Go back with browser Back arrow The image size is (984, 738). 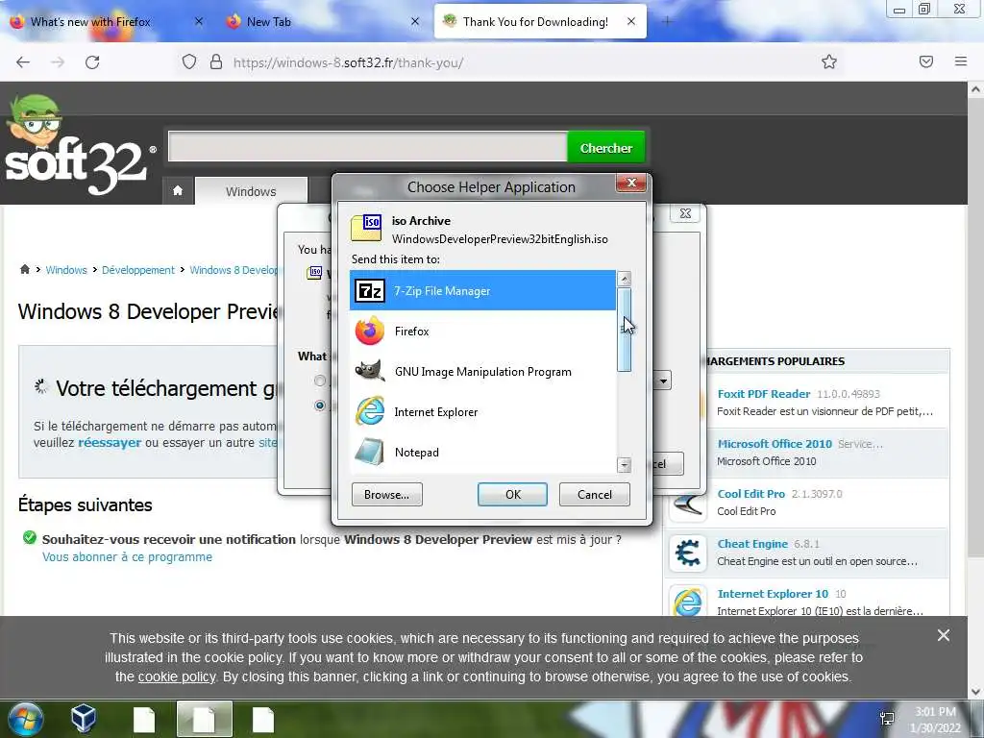tap(23, 62)
